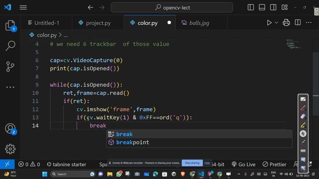Screen dimensions: 319x179
Task: Open the Source Control view
Action: point(10,66)
